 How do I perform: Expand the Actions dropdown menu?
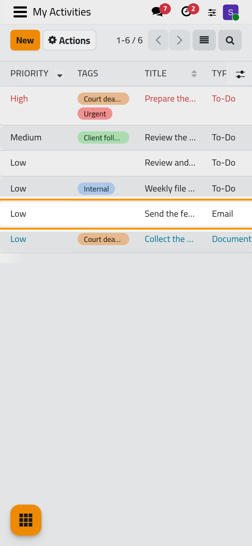69,40
